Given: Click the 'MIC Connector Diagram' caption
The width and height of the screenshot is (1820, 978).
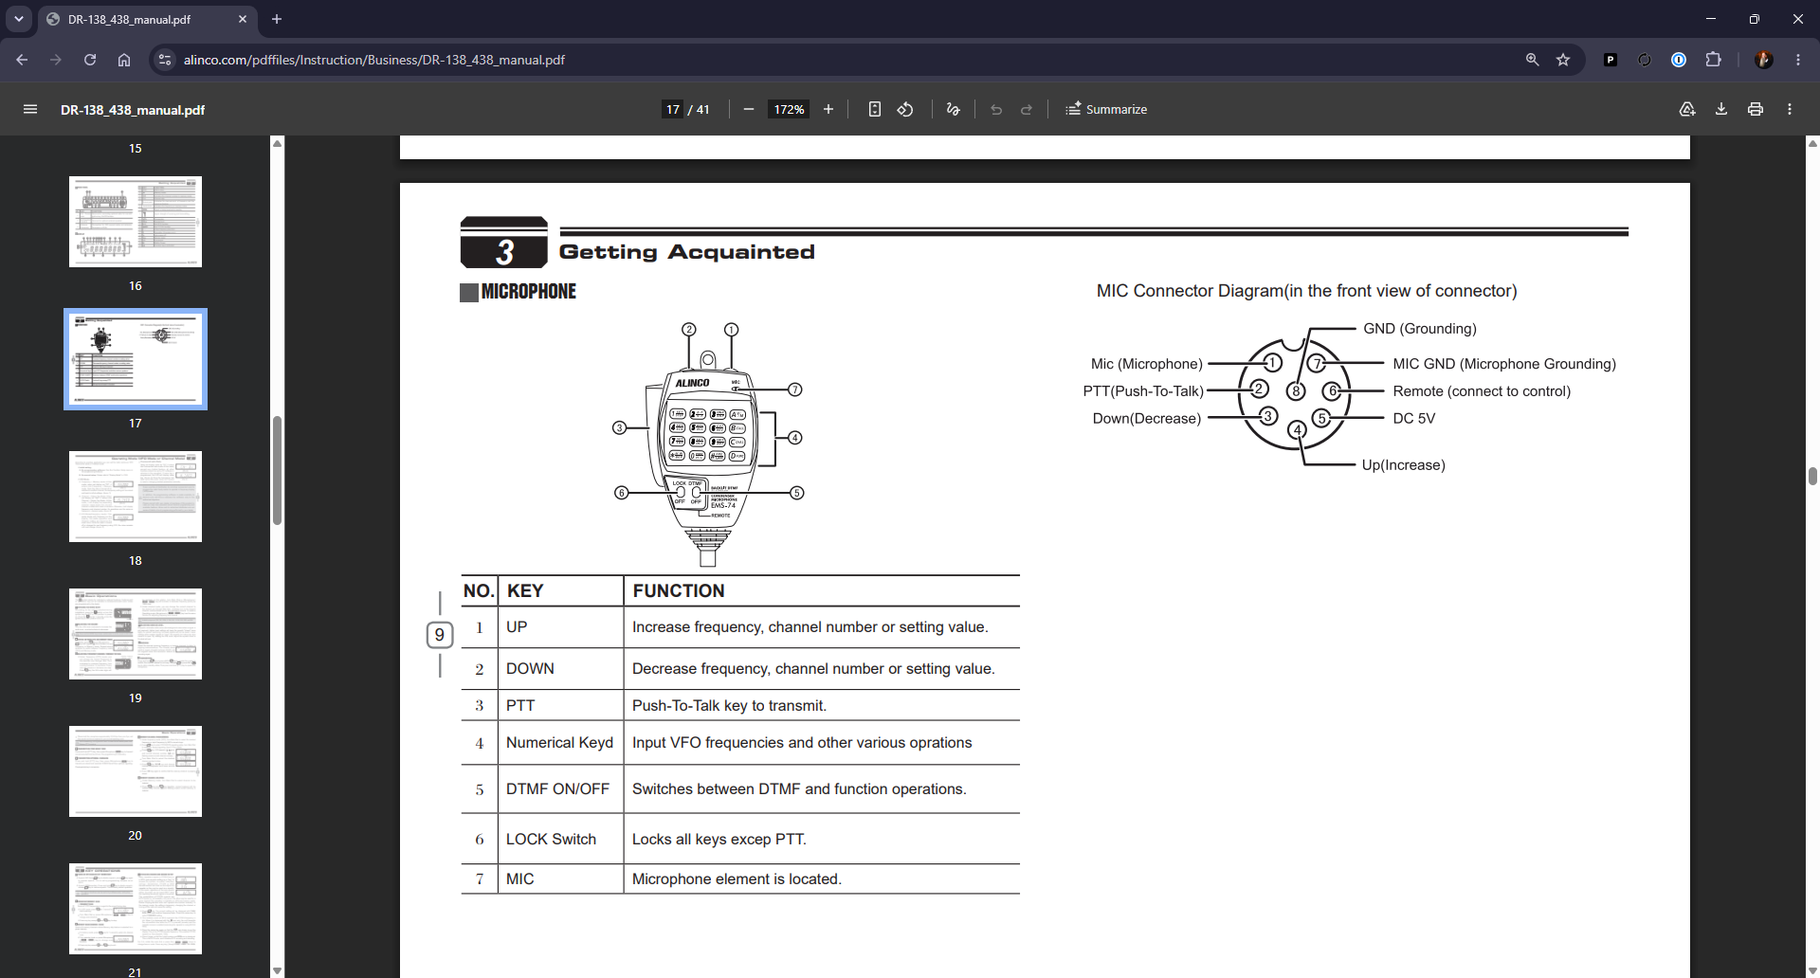Looking at the screenshot, I should point(1306,291).
